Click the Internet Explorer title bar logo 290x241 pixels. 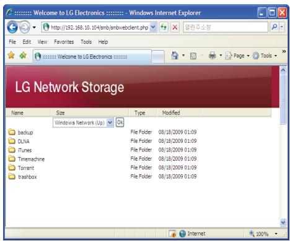[x=9, y=12]
